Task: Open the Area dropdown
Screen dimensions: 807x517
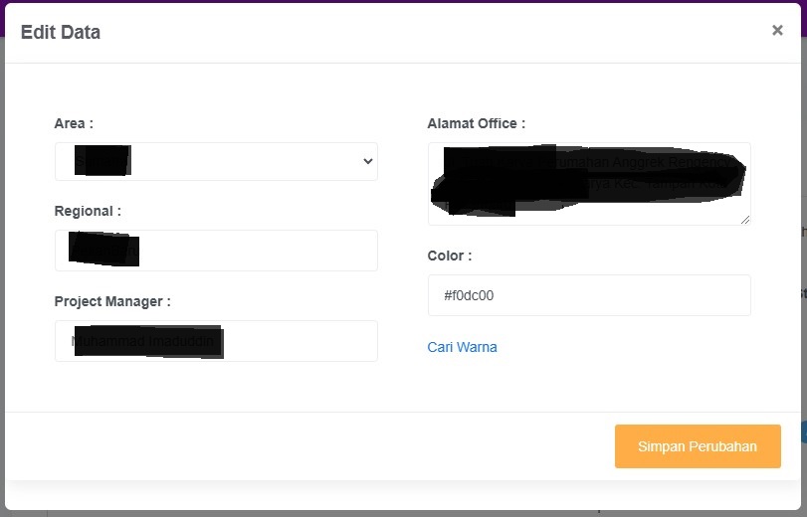Action: pos(216,161)
